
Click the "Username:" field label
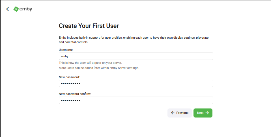click(66, 50)
